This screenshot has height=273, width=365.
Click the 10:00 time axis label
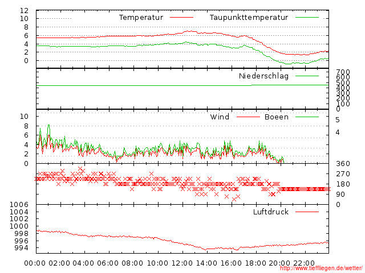coord(157,263)
